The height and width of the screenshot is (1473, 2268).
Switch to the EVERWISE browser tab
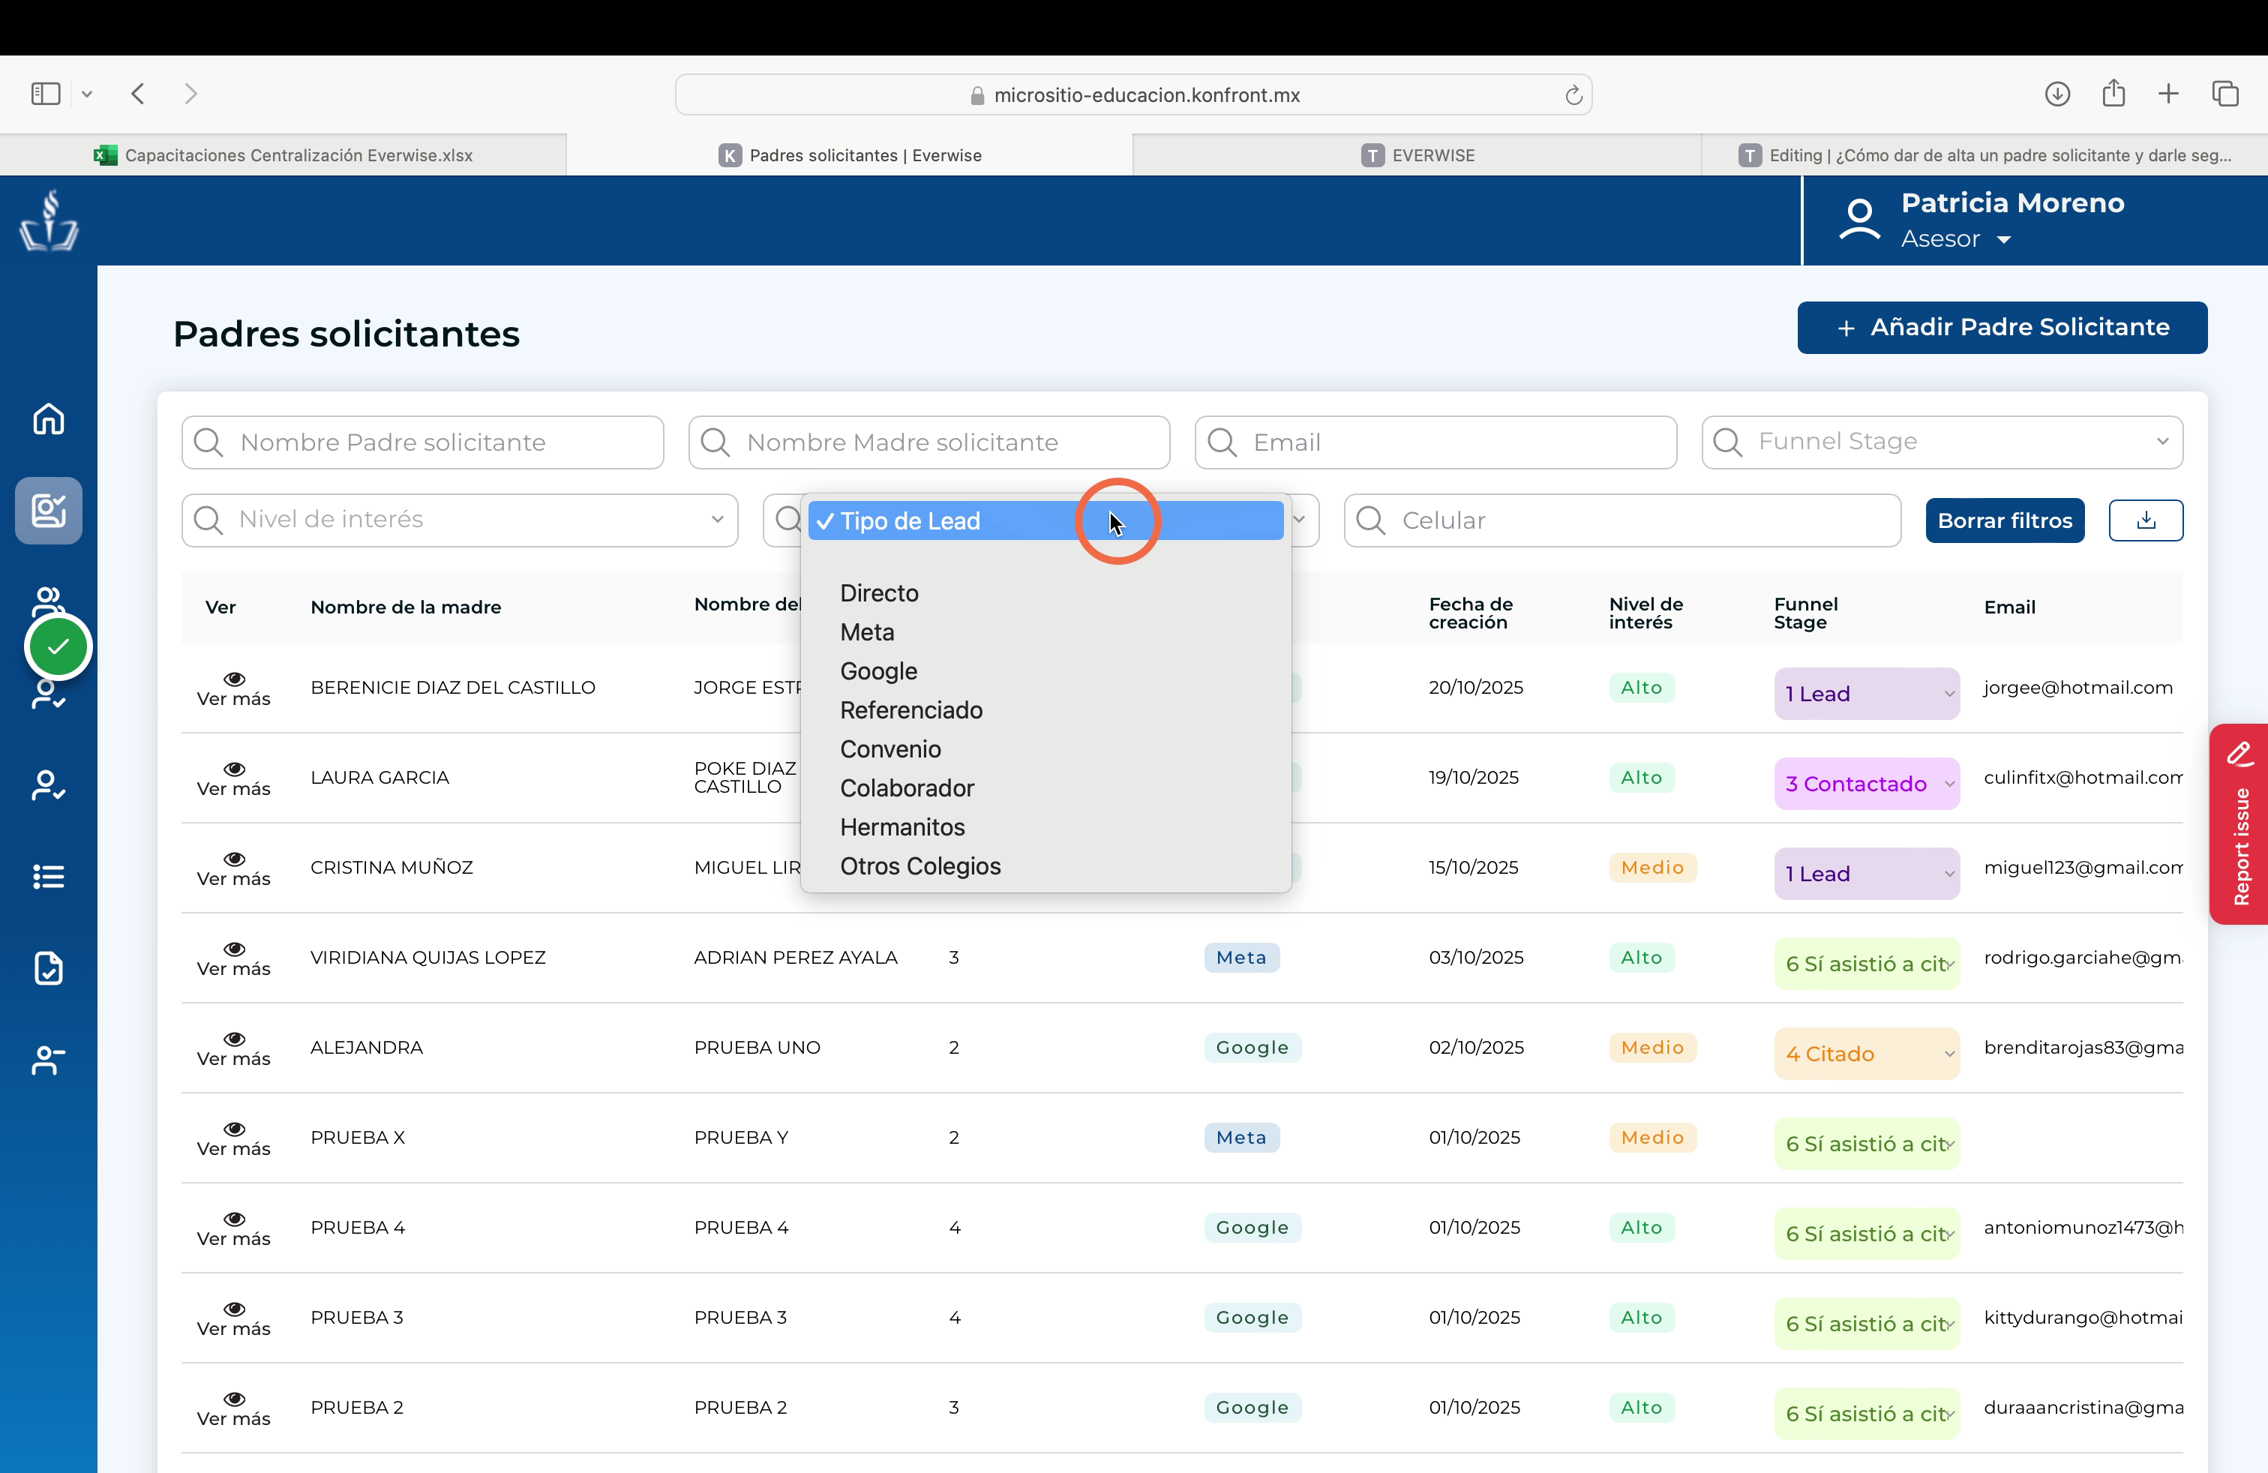tap(1416, 155)
